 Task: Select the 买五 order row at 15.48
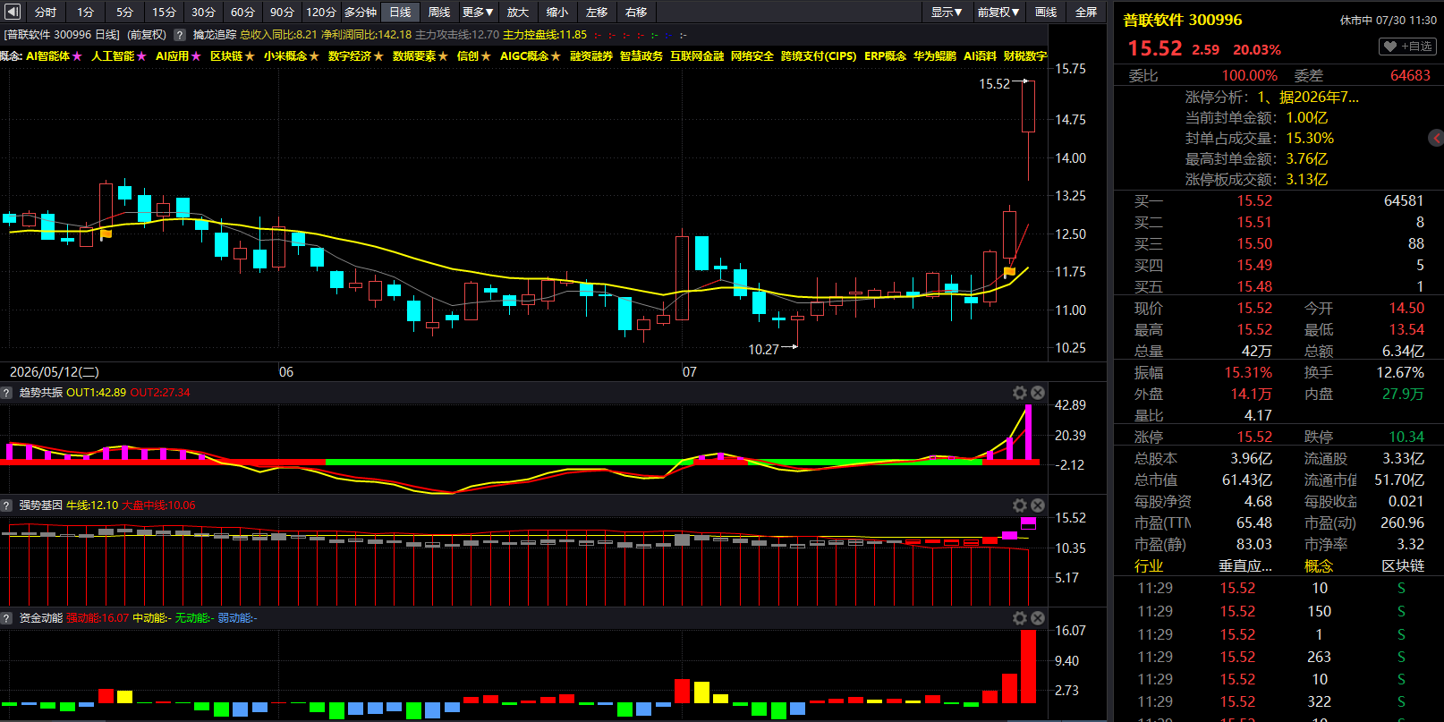(1278, 287)
